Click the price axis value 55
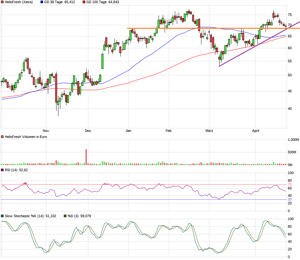300x260 pixels. [x=290, y=61]
